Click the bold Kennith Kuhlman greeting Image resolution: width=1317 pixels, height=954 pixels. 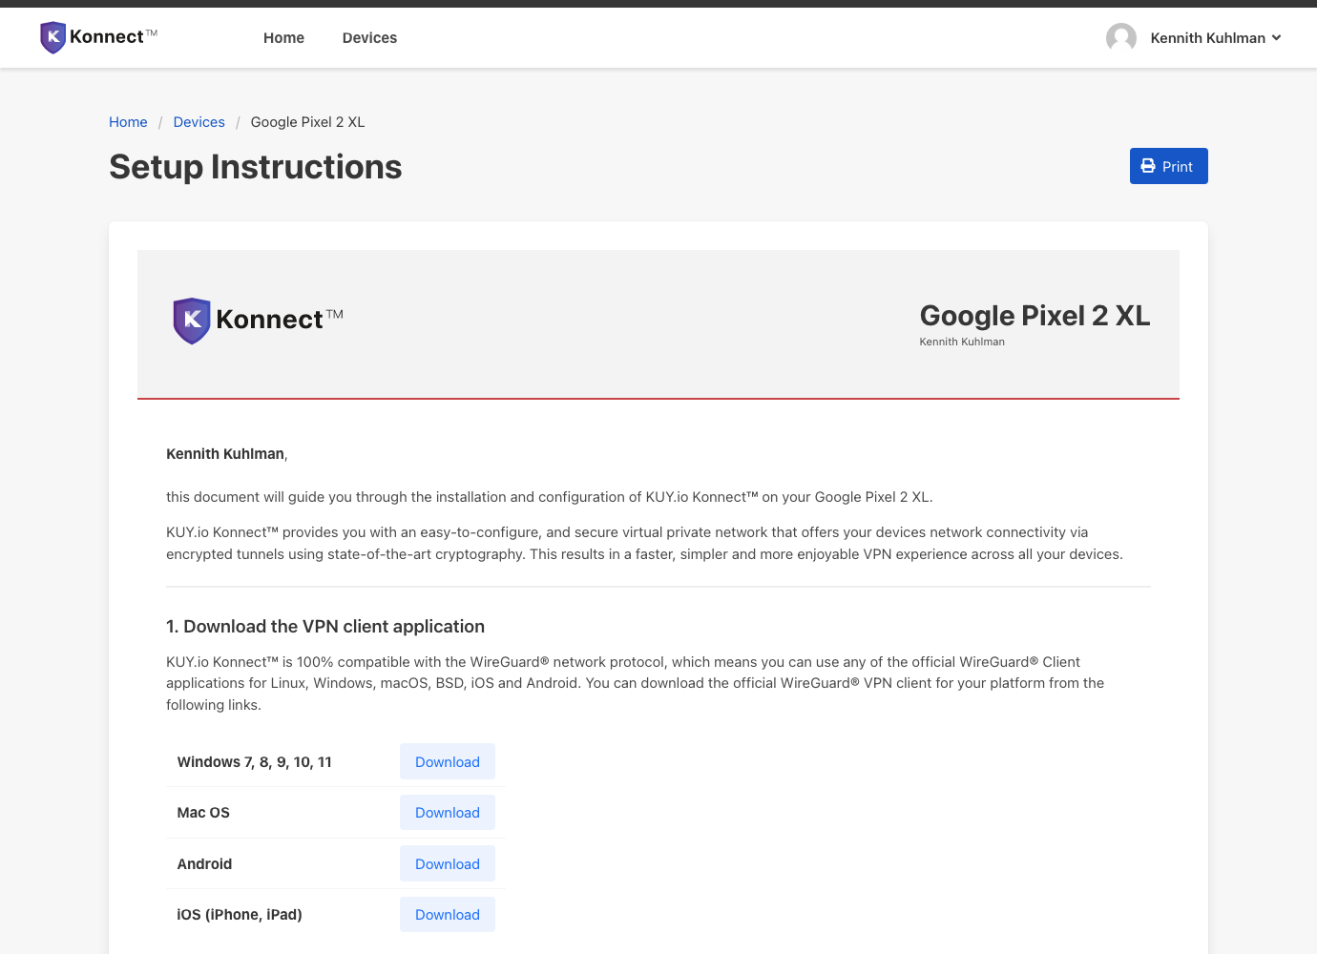pyautogui.click(x=225, y=454)
